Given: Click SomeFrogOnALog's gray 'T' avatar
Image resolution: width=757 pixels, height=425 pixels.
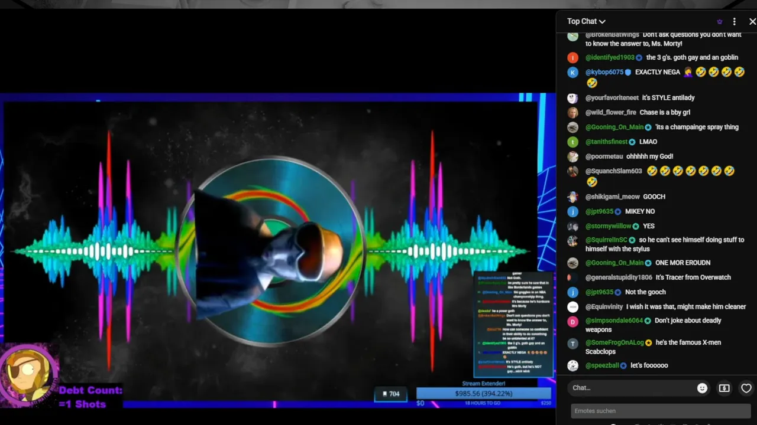Looking at the screenshot, I should pos(572,344).
